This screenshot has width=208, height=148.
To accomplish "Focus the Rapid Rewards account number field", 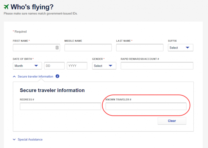I will (157, 66).
